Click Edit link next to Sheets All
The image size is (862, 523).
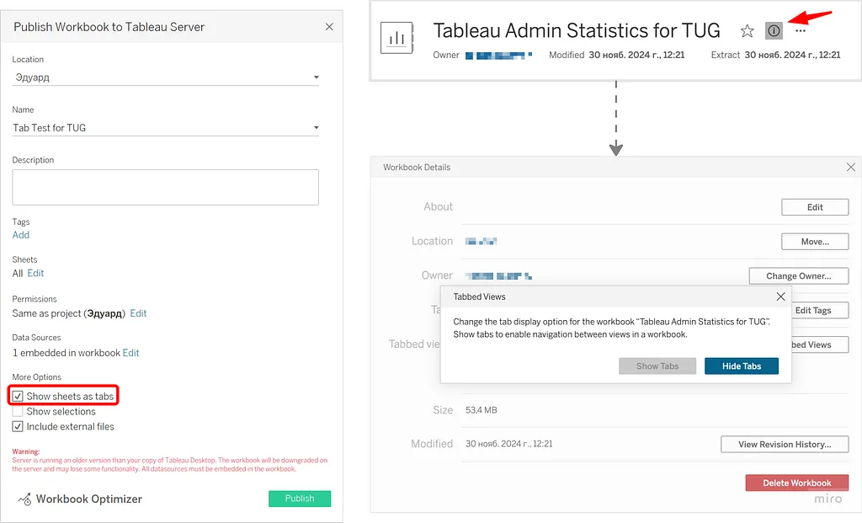click(x=35, y=273)
